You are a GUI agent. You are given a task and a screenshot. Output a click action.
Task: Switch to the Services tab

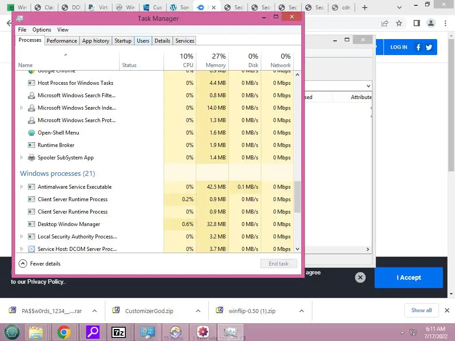click(x=184, y=40)
